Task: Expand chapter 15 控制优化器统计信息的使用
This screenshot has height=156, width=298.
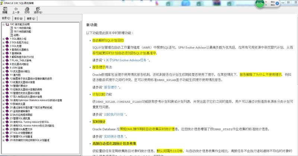Action: click(3, 90)
